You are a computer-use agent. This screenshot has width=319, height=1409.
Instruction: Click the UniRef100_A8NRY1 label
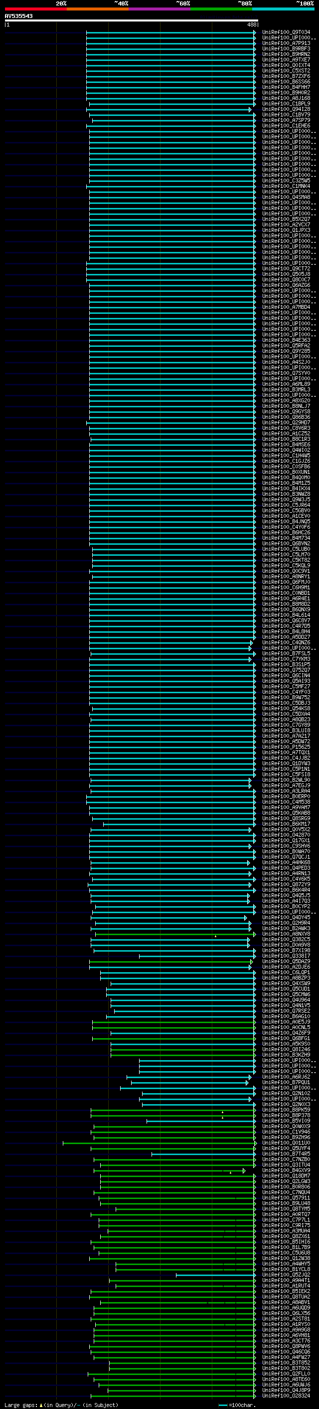pyautogui.click(x=286, y=576)
